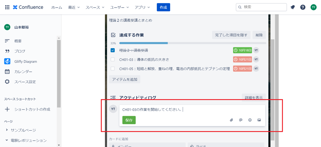Check the CH01-05 短絡と解放 checkbox
Image resolution: width=321 pixels, height=147 pixels.
(x=113, y=69)
